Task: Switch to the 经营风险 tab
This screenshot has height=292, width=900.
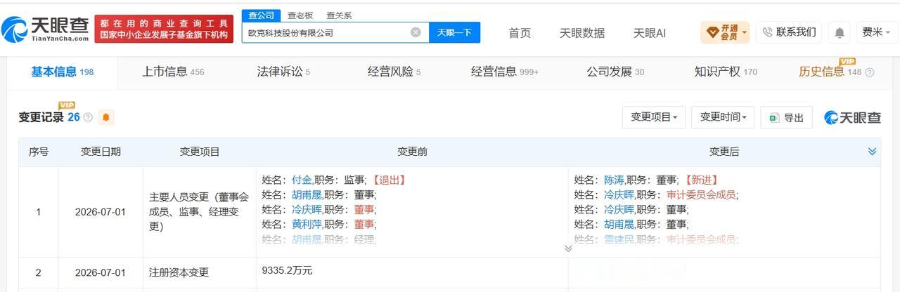Action: coord(394,72)
